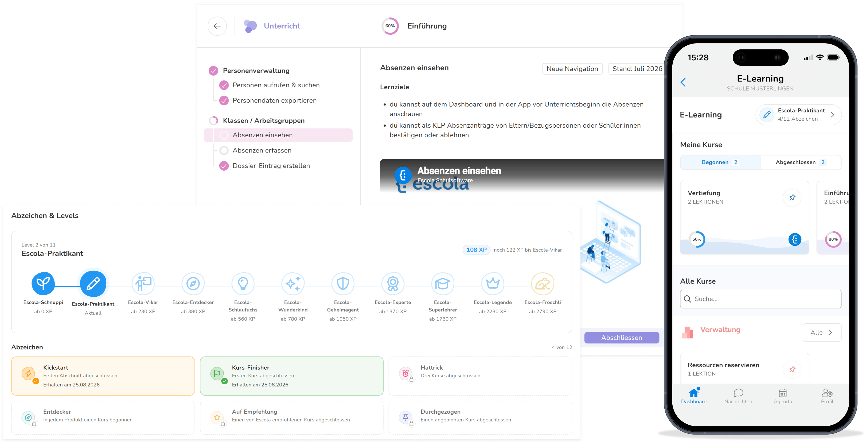The image size is (866, 442).
Task: Click the Escola-Entdecker compass level icon
Action: click(x=193, y=283)
